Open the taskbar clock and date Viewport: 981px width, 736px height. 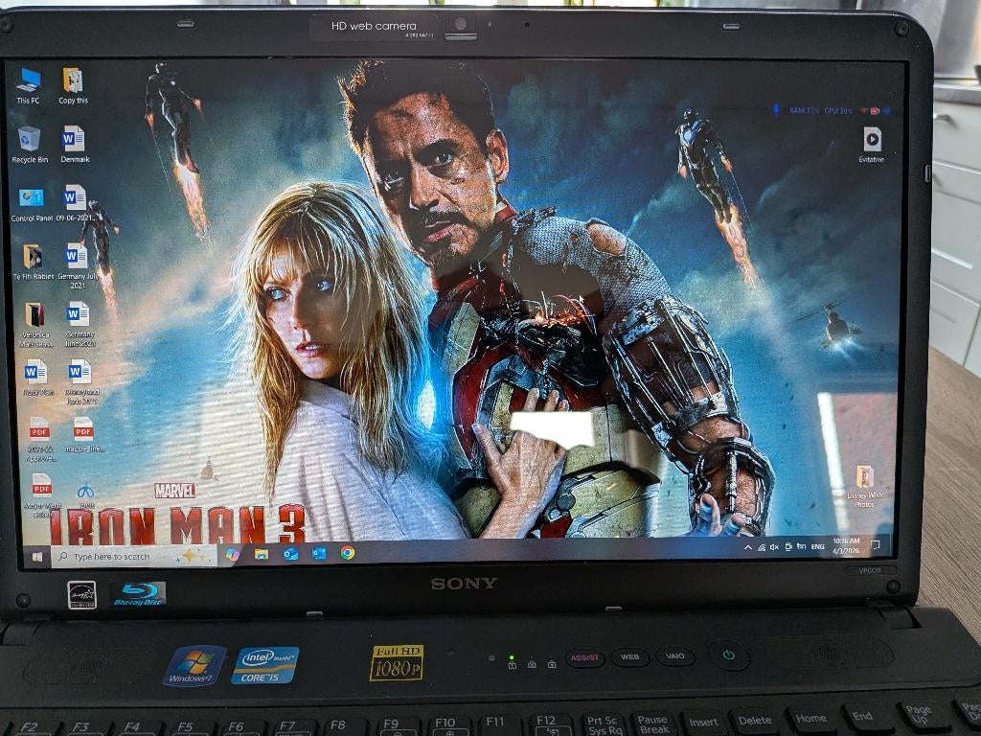pyautogui.click(x=846, y=545)
